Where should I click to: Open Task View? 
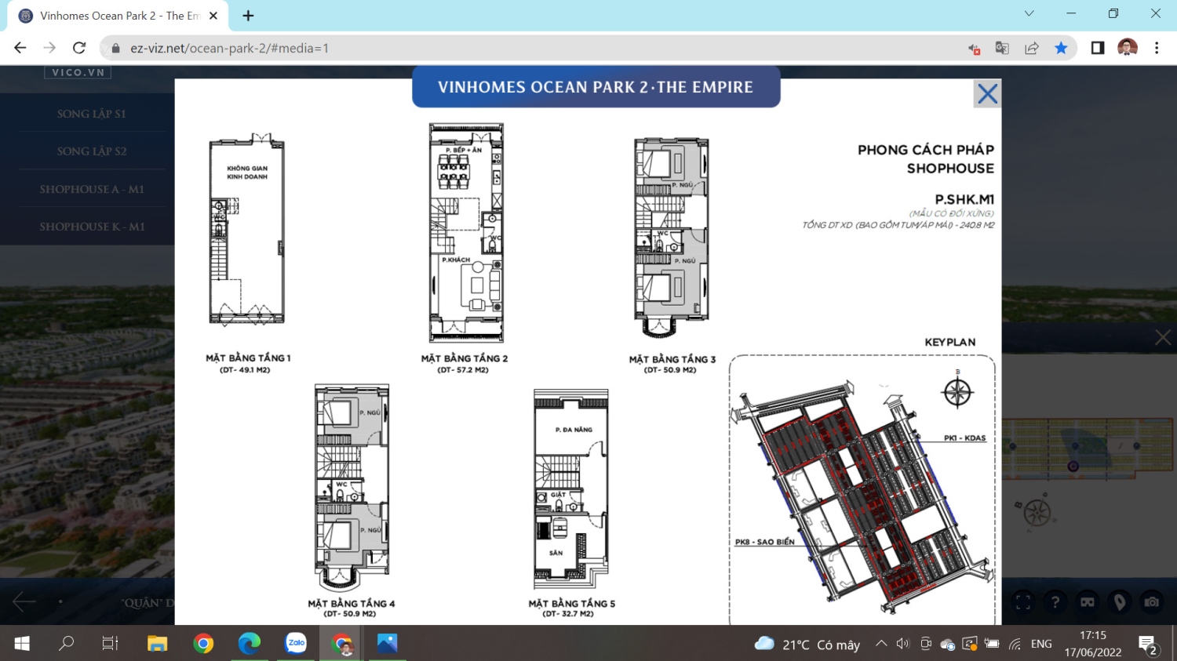(110, 644)
